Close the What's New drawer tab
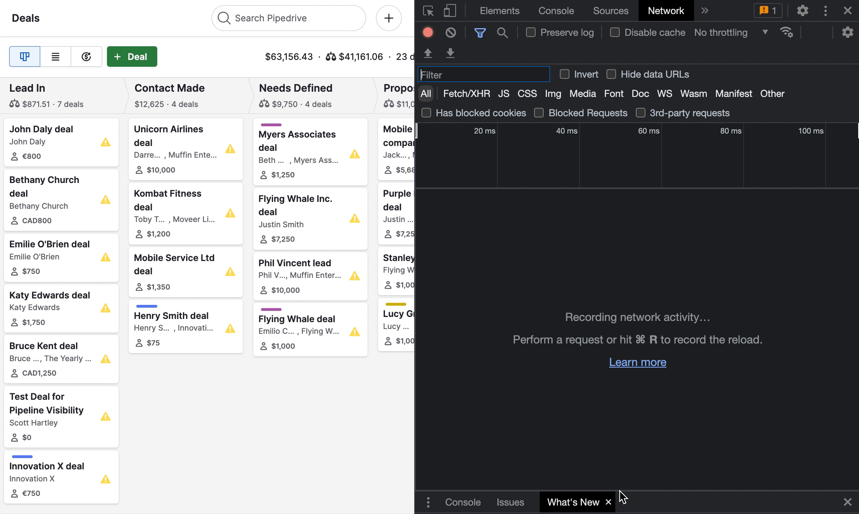 pos(608,502)
